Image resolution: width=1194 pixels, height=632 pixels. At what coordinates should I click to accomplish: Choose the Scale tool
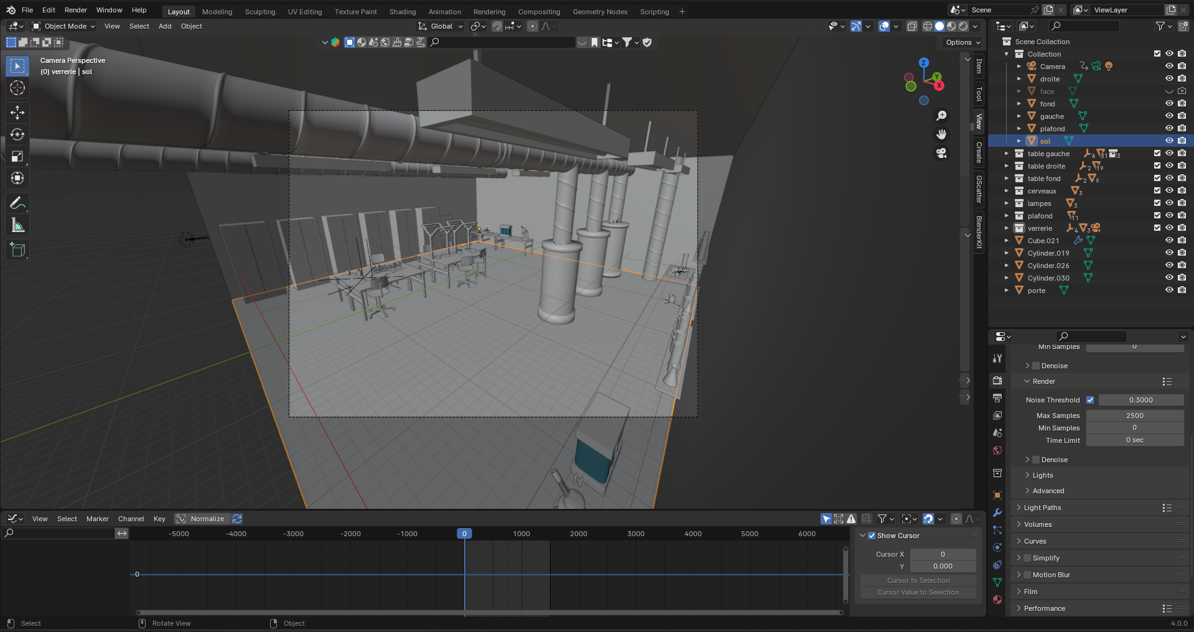(x=17, y=156)
